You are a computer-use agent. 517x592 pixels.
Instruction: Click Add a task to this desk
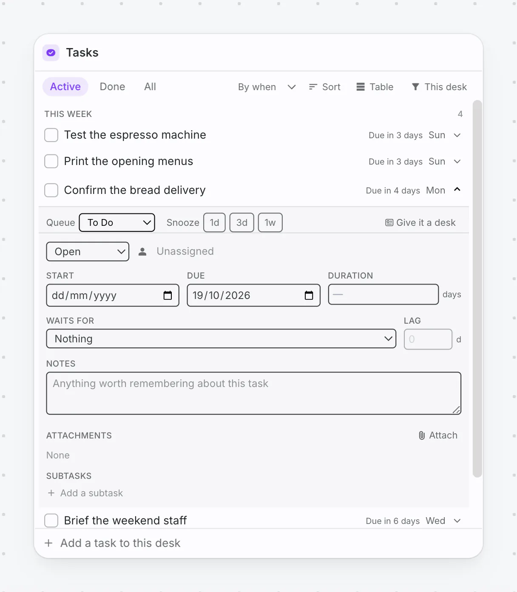click(x=120, y=543)
